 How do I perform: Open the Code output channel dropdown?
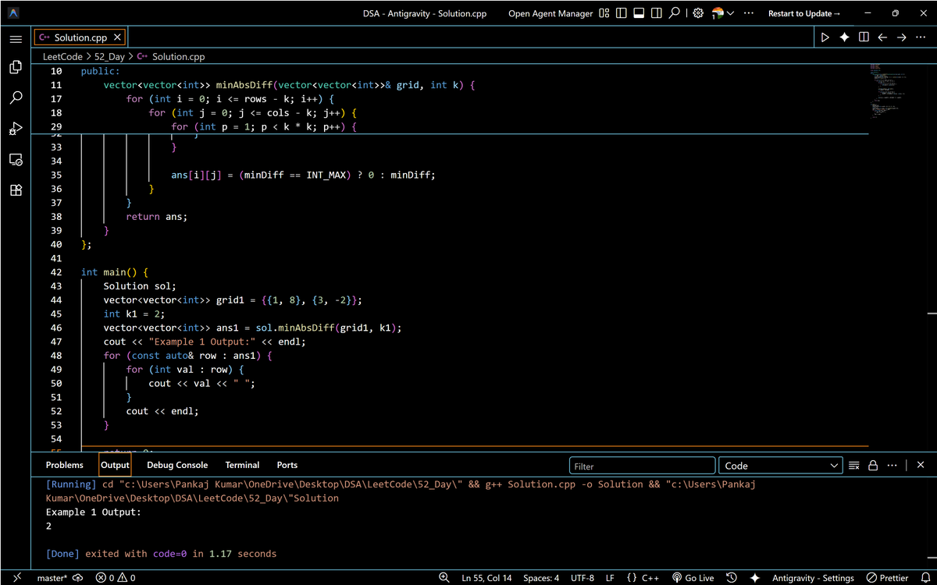(x=780, y=466)
